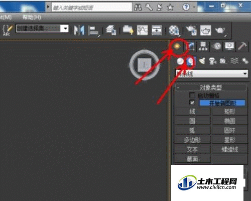
Task: Open the Curve Editor icon
Action: (x=143, y=30)
